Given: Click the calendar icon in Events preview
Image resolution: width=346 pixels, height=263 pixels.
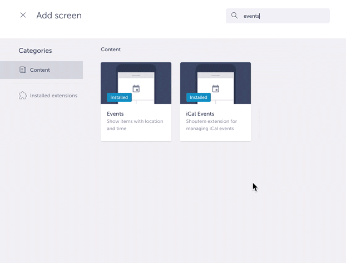Looking at the screenshot, I should (136, 89).
